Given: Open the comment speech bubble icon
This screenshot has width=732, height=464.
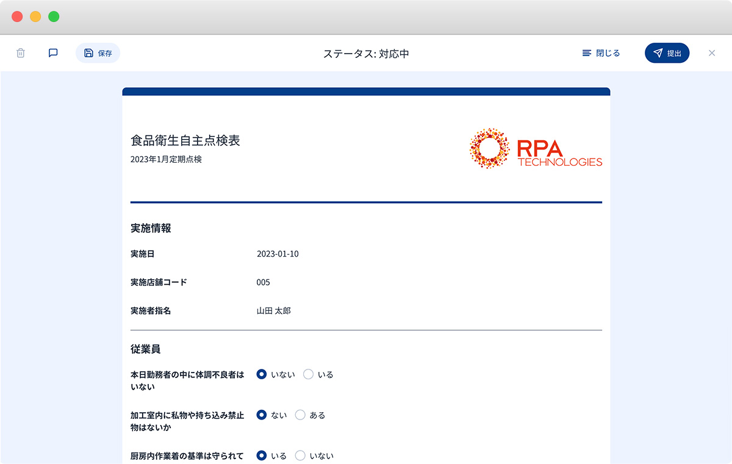Looking at the screenshot, I should (53, 53).
